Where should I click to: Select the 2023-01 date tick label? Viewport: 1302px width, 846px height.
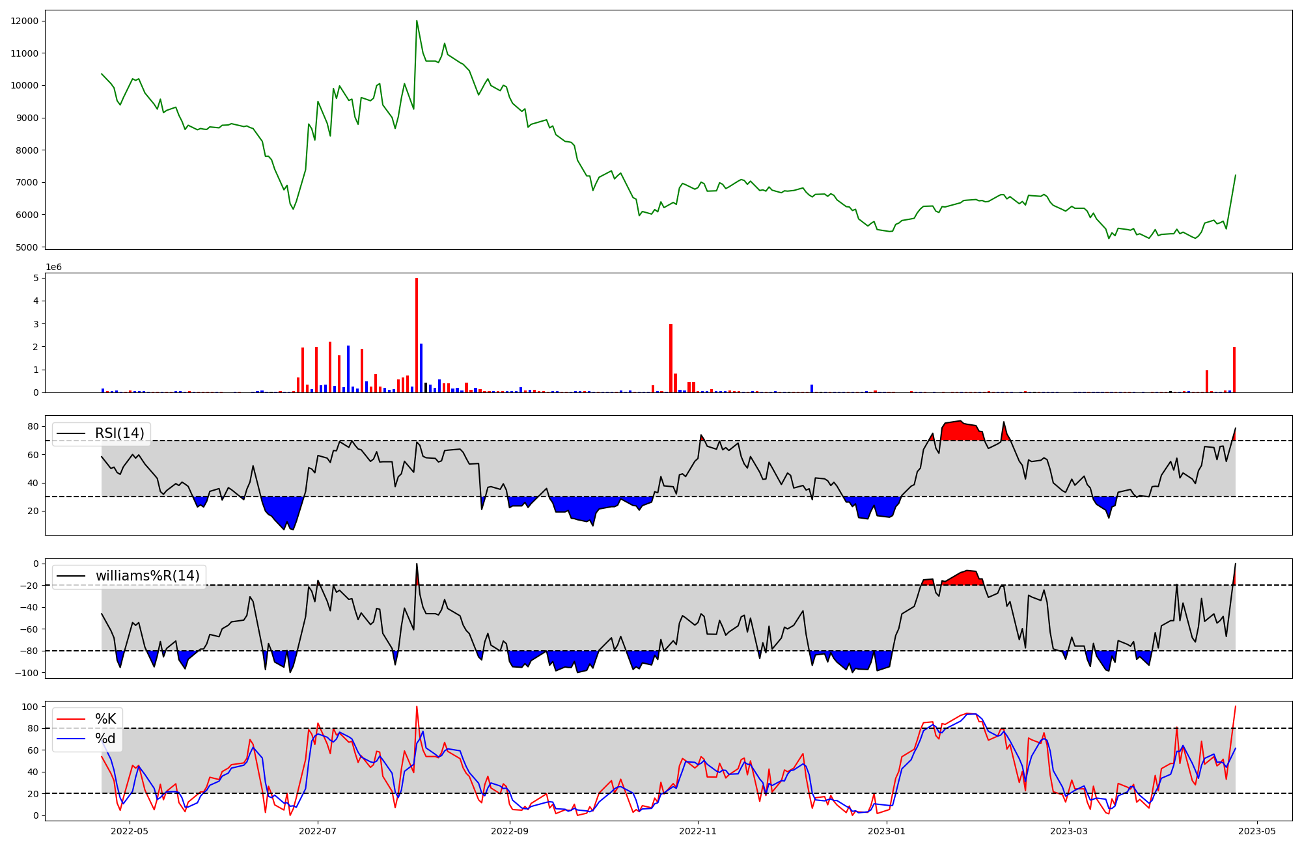(x=887, y=831)
